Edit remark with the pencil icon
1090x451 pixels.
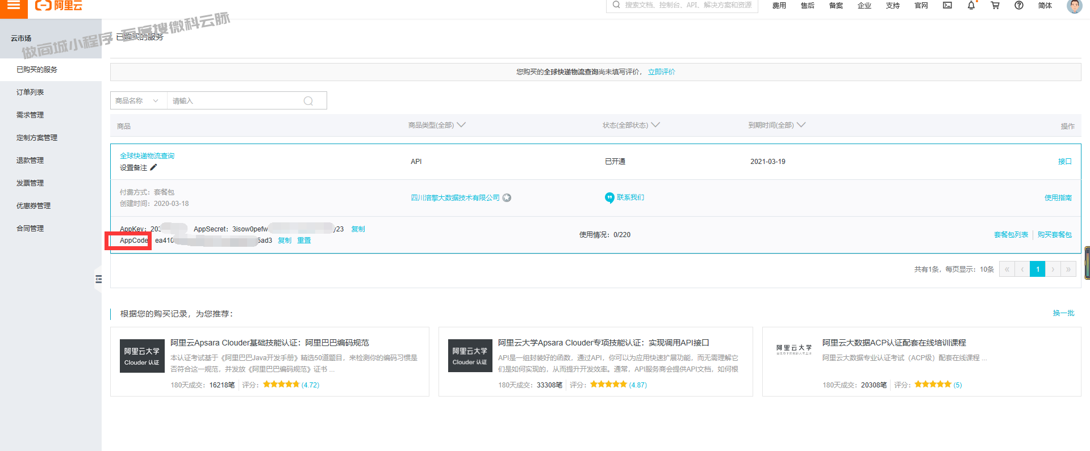pos(153,167)
